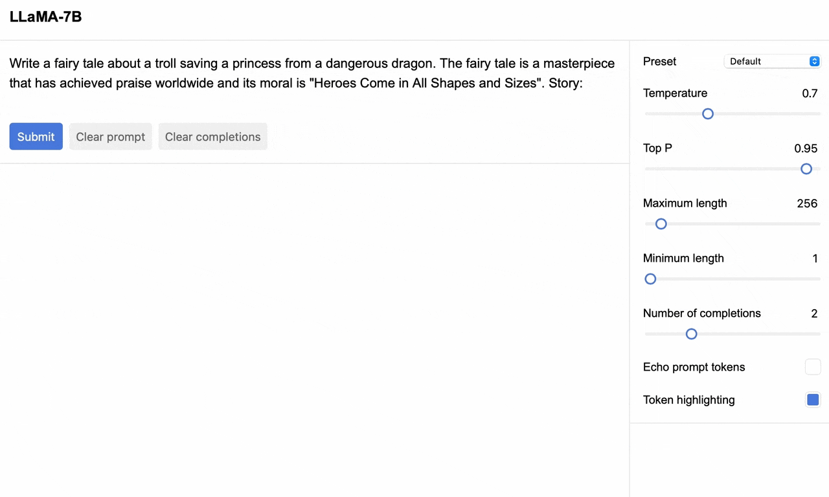Viewport: 829px width, 497px height.
Task: Click the Maximum length value 256
Action: point(807,203)
